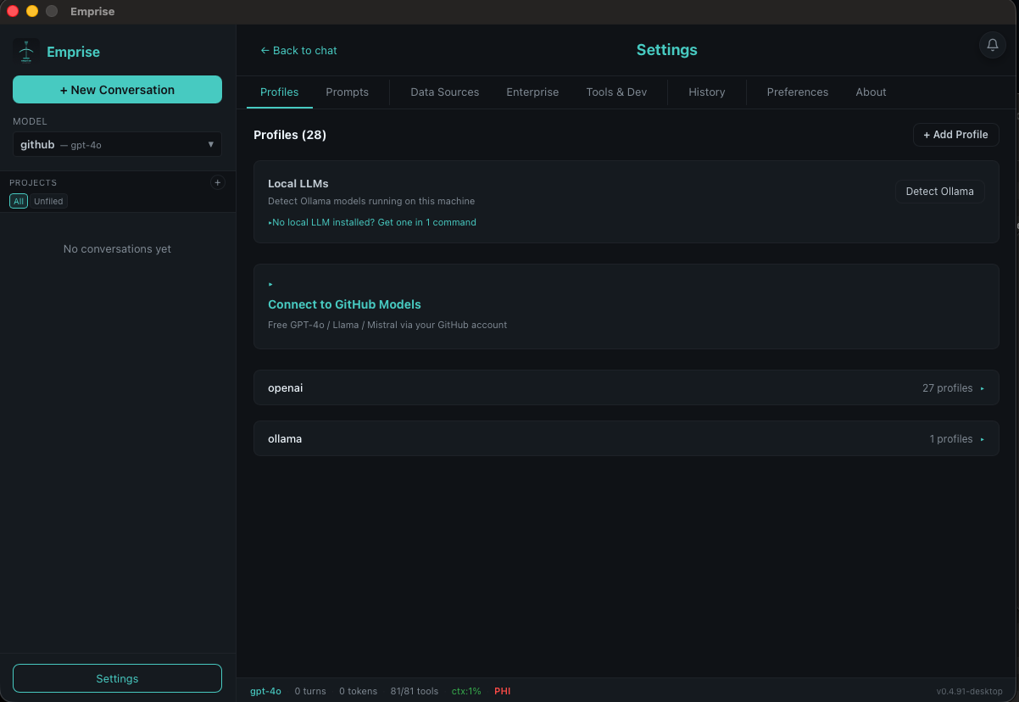Add a new project with plus icon
The width and height of the screenshot is (1019, 702).
pyautogui.click(x=218, y=182)
